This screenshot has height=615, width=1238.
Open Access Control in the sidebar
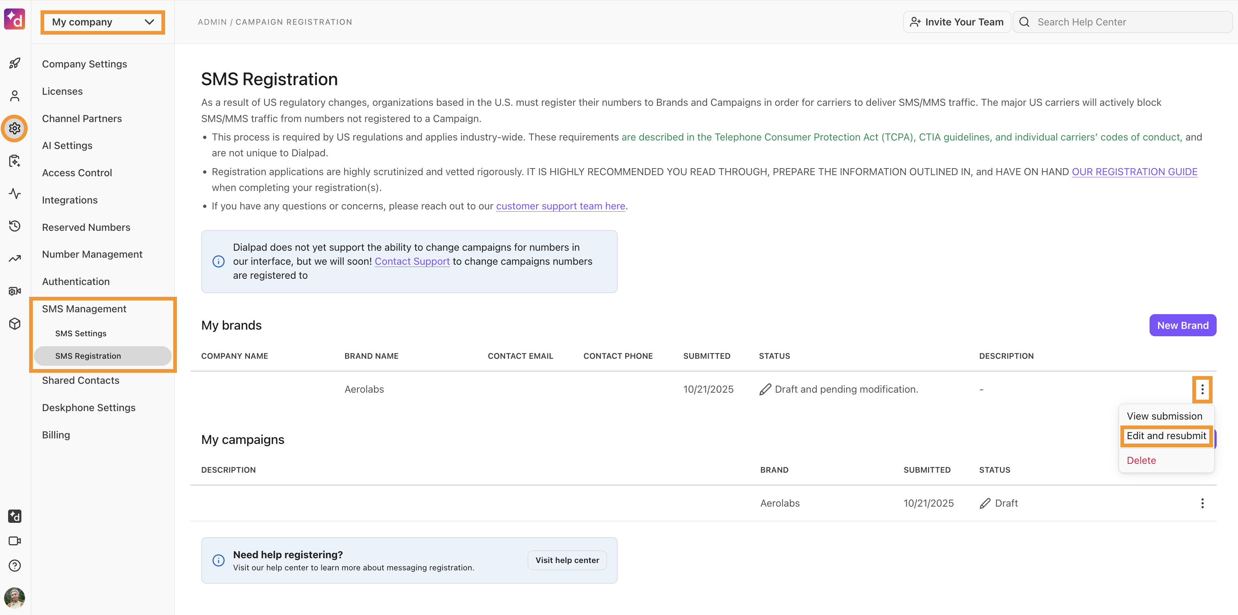pos(77,173)
